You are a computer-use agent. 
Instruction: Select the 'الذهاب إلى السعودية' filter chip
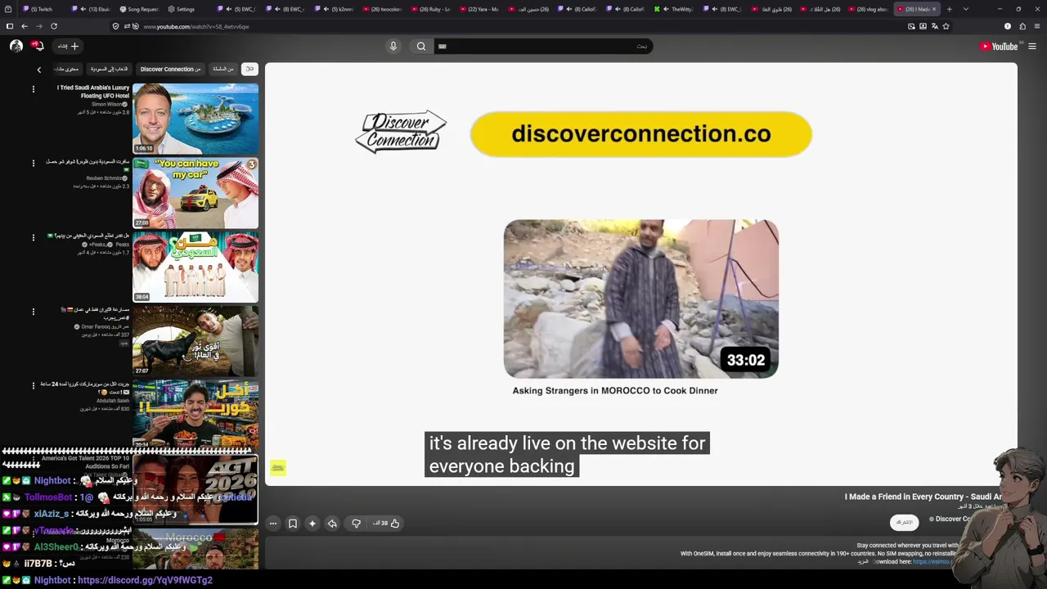coord(109,70)
